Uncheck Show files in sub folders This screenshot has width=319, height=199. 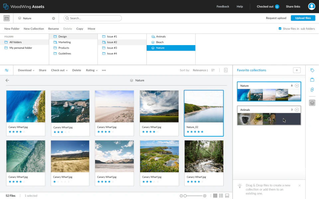pyautogui.click(x=280, y=29)
